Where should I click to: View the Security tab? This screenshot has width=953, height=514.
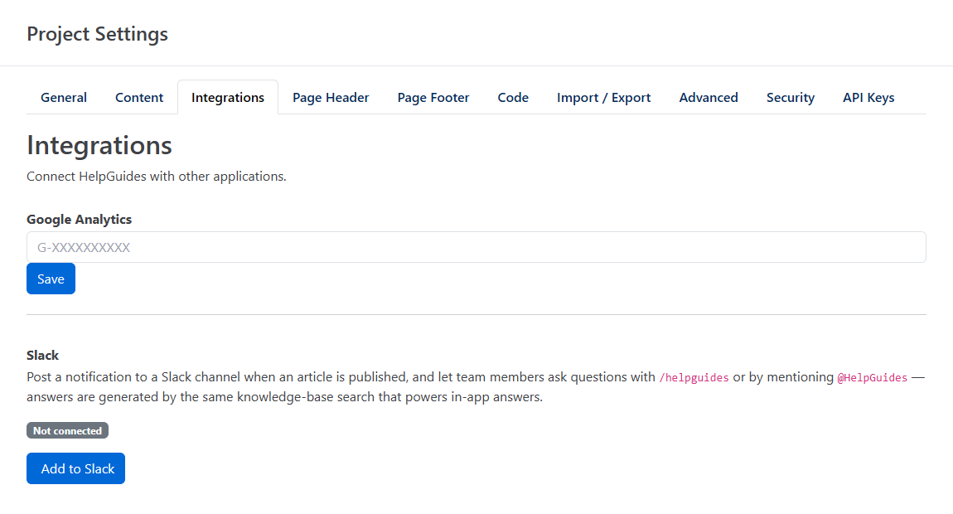point(790,97)
